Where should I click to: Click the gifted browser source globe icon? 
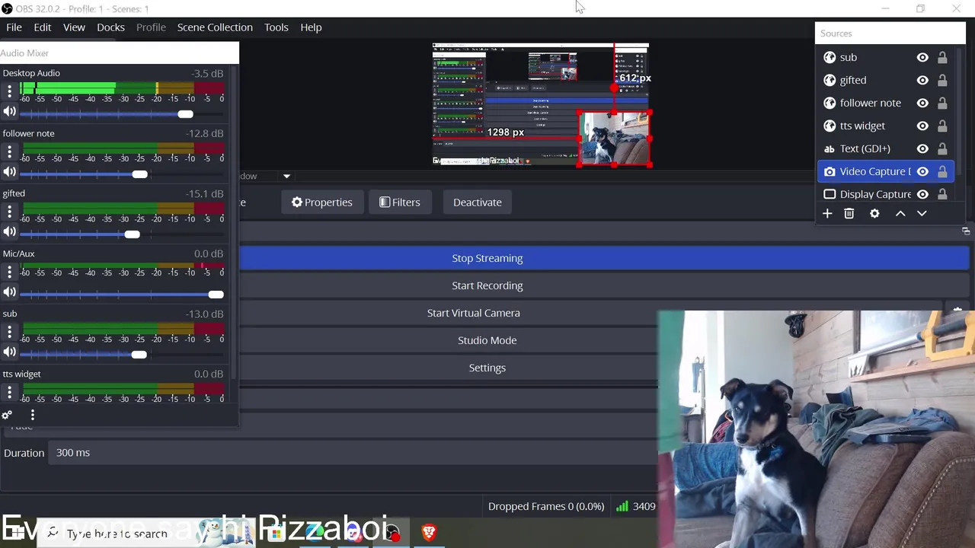coord(830,80)
